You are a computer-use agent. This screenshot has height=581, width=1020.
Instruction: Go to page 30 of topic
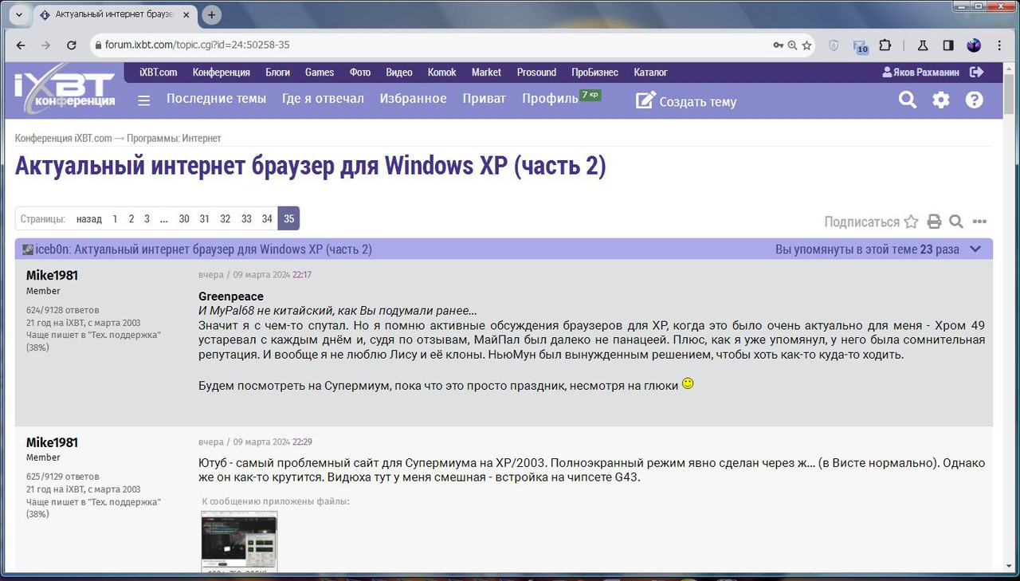point(184,218)
